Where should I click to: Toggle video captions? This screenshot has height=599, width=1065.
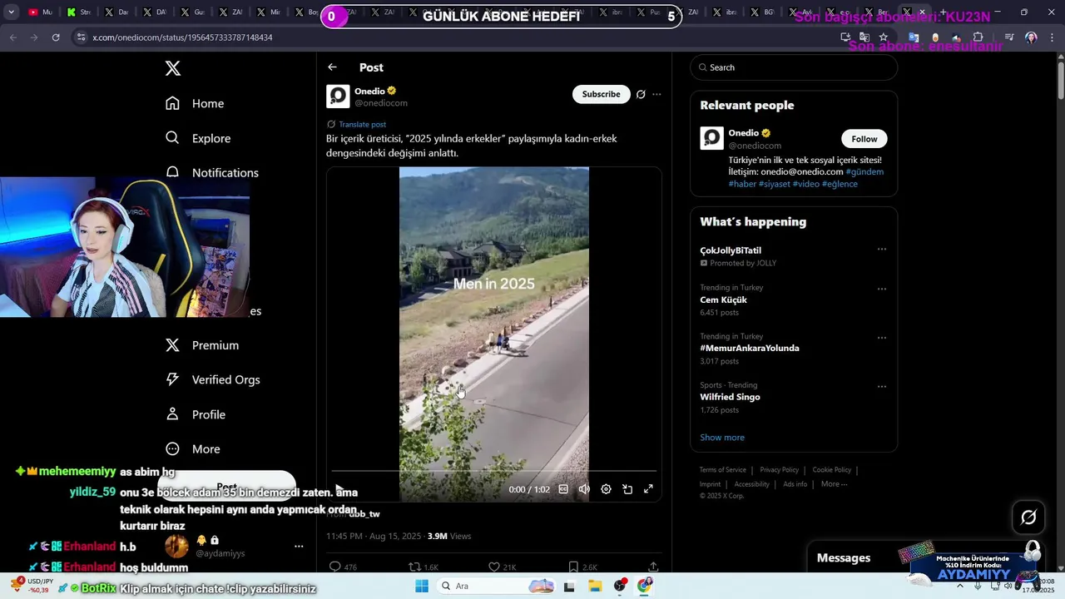[563, 489]
